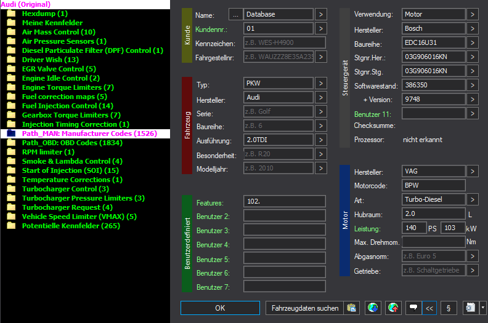Click Fahrzeugdaten suchen button
Image resolution: width=488 pixels, height=323 pixels.
coord(304,308)
